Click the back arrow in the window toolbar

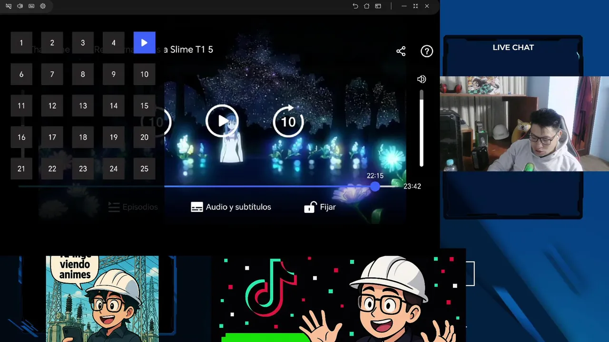pyautogui.click(x=355, y=6)
